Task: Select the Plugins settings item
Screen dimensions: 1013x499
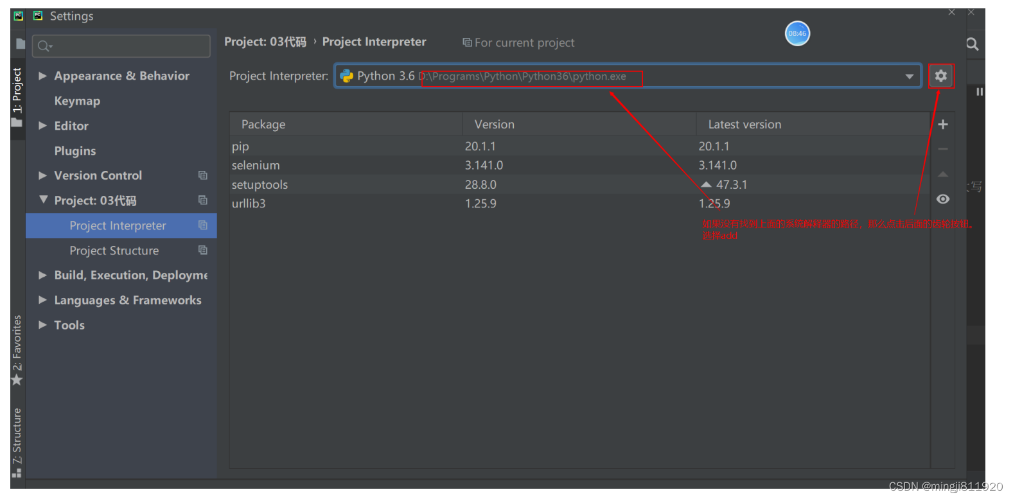Action: (75, 151)
